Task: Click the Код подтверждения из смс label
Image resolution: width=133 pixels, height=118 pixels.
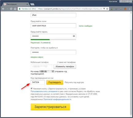Action: pyautogui.click(x=42, y=78)
